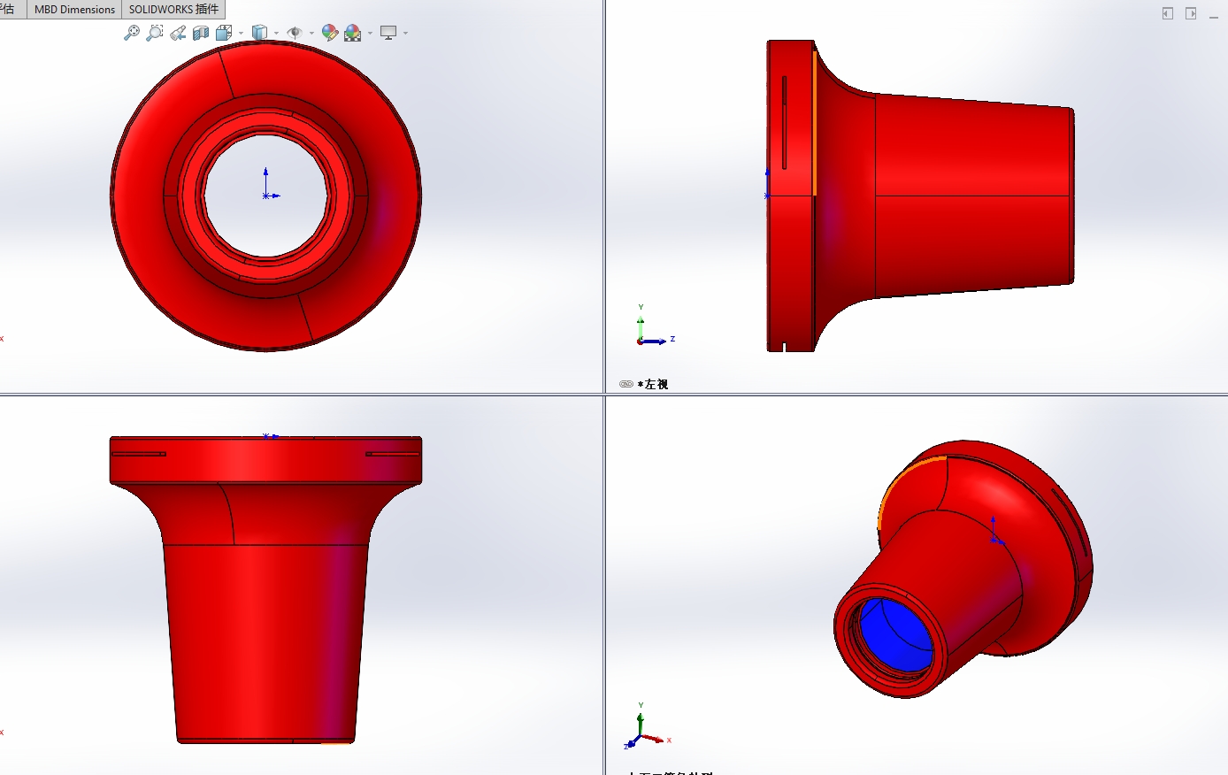Click the right panel-expand icon at top right

1191,13
